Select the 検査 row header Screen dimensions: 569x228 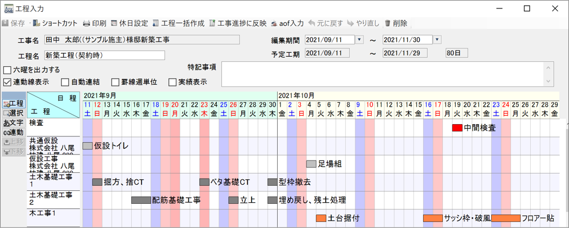54,127
